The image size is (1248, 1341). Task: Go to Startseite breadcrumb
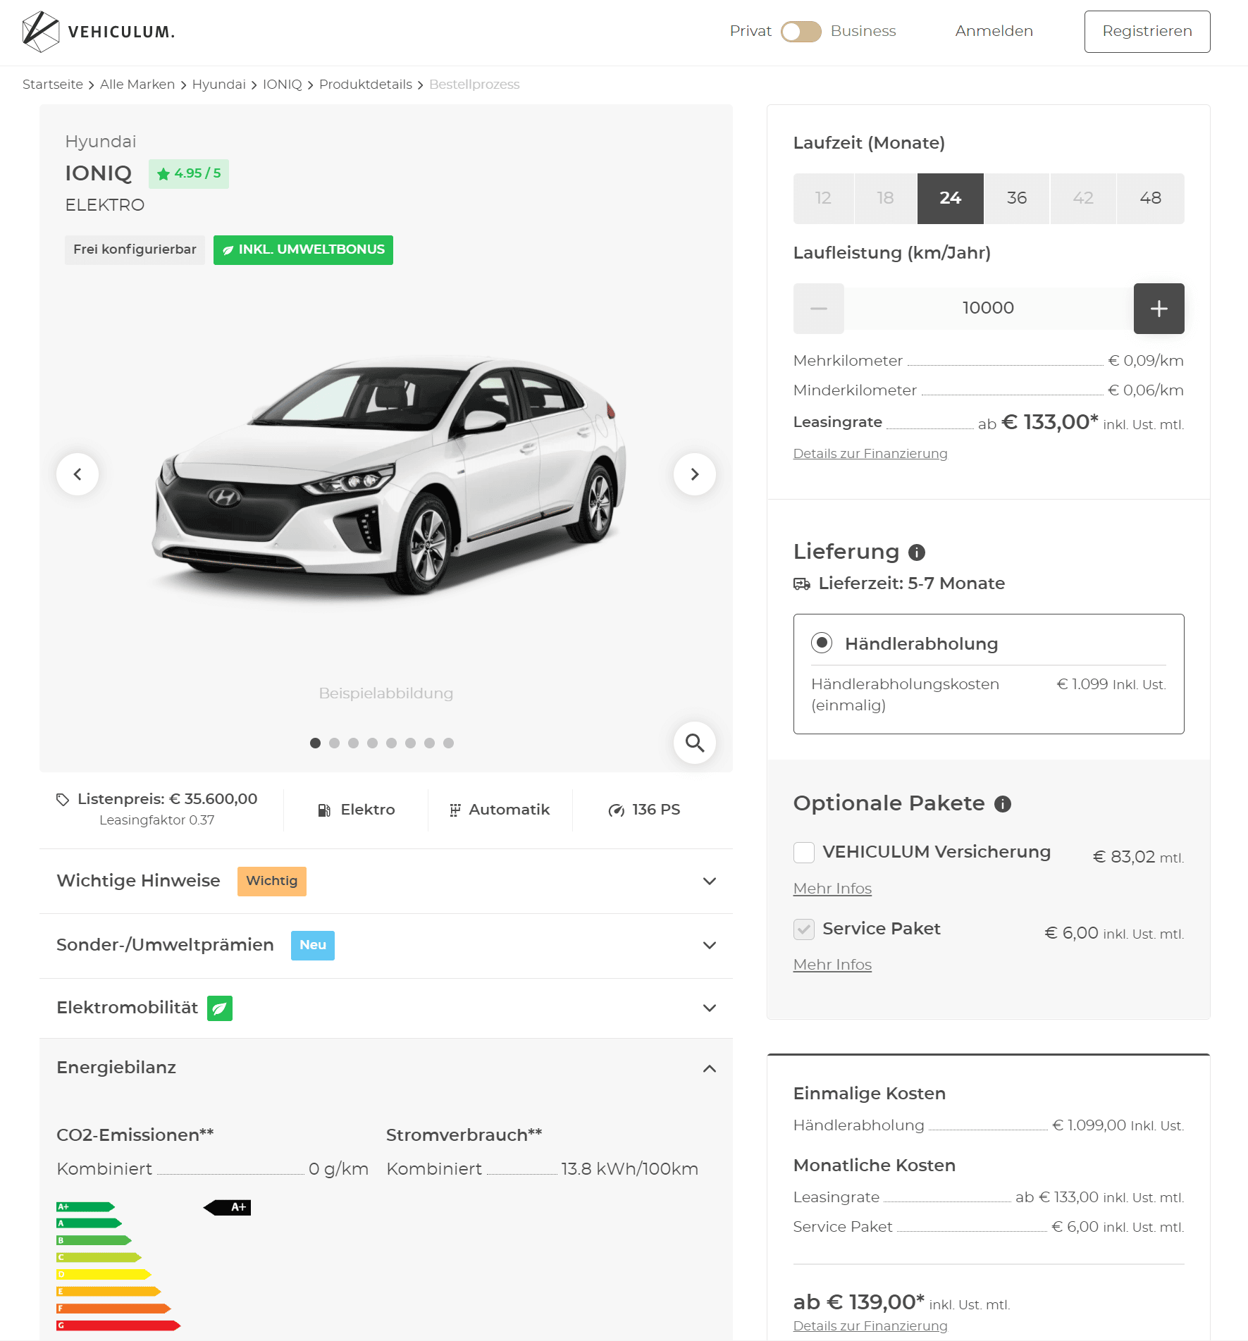point(53,85)
